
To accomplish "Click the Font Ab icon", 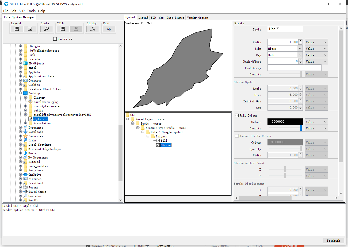I will 109,29.
